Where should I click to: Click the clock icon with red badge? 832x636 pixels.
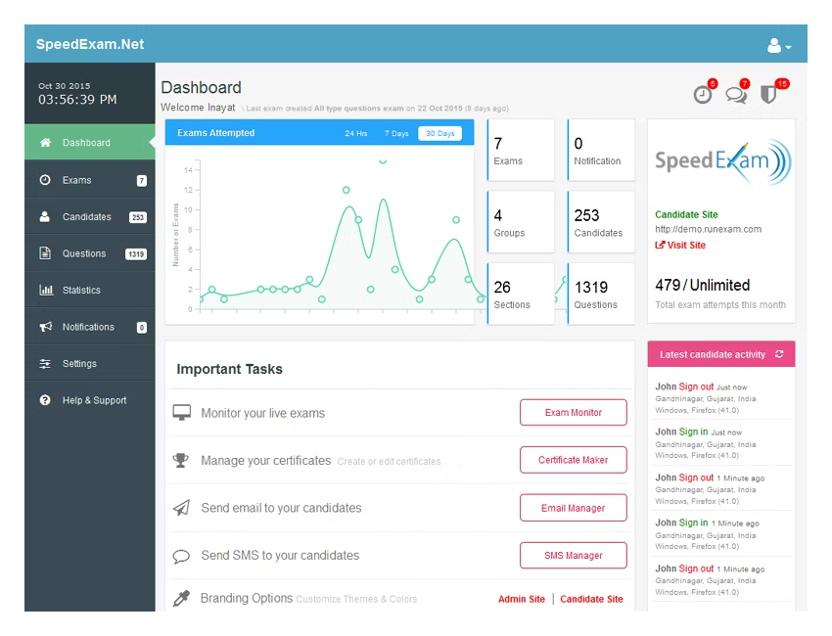(703, 94)
